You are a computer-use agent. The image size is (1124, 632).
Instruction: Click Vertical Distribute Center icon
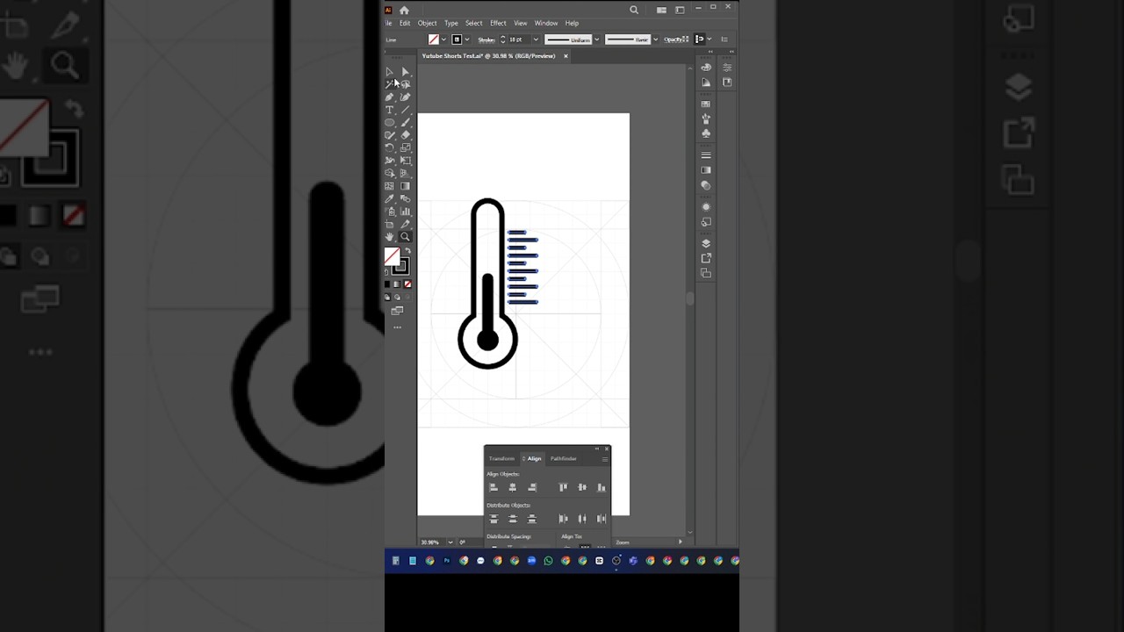[x=513, y=519]
